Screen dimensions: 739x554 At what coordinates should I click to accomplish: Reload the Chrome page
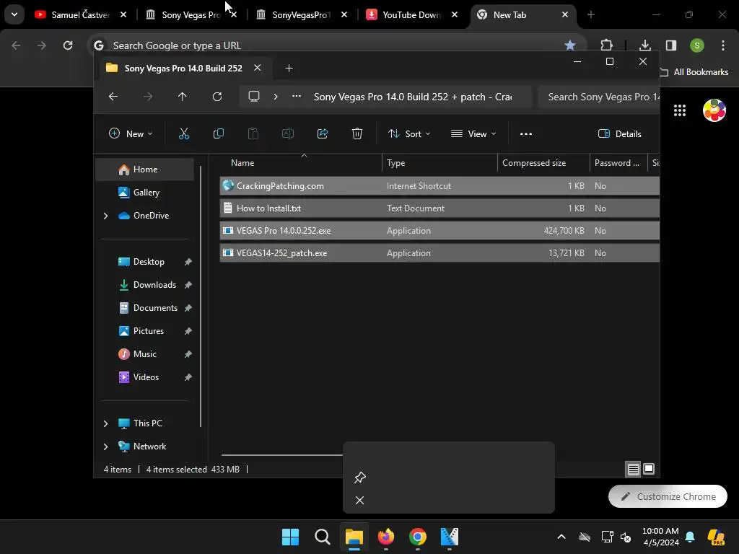pos(68,45)
